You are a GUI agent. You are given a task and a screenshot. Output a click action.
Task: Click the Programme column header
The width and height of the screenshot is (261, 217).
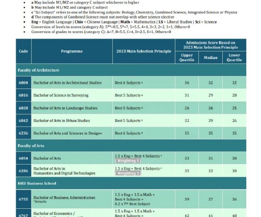pos(72,51)
